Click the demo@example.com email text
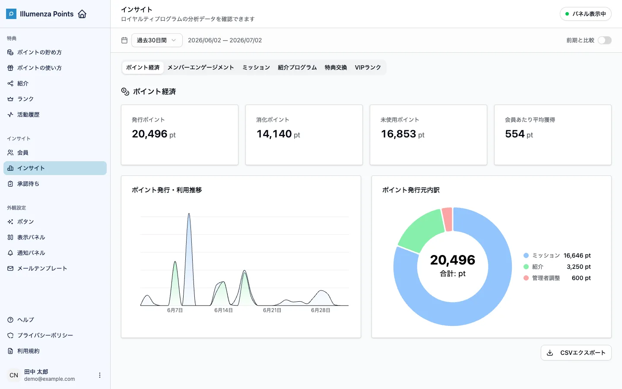This screenshot has height=389, width=622. (x=50, y=379)
